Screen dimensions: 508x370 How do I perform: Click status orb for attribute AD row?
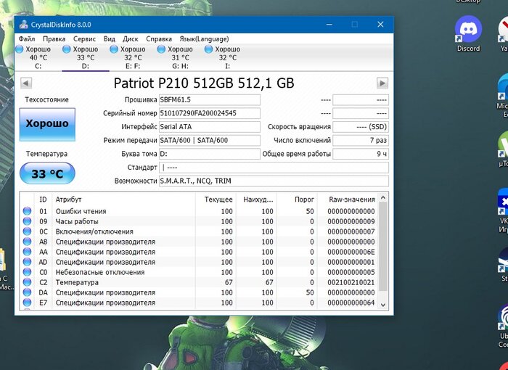[x=28, y=262]
